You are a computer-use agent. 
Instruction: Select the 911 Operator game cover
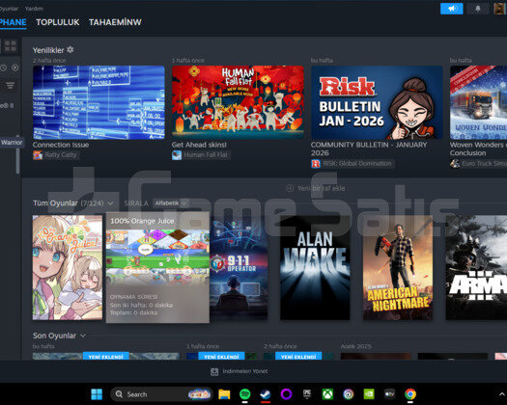[x=239, y=268]
